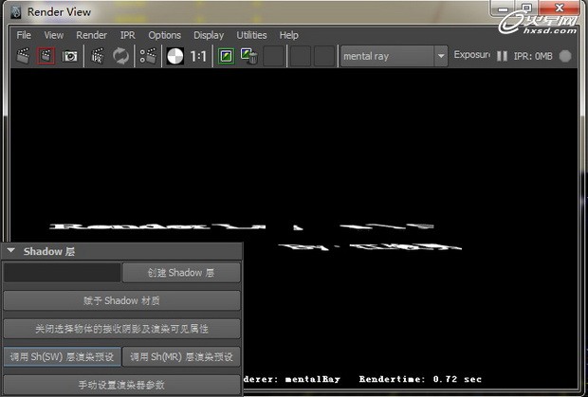The image size is (588, 397).
Task: Collapse the Shadow 层 section triangle
Action: (x=11, y=251)
